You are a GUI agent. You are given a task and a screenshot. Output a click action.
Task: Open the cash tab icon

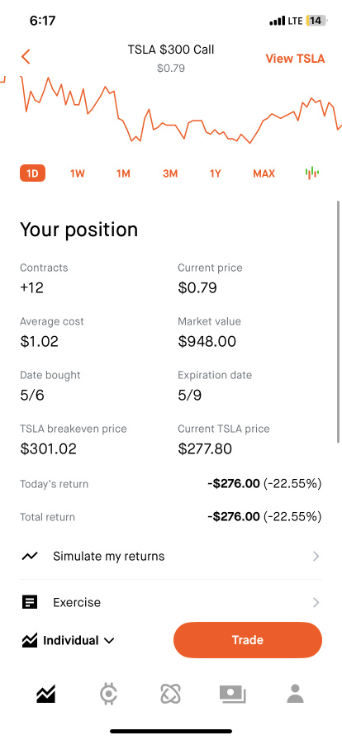[233, 695]
